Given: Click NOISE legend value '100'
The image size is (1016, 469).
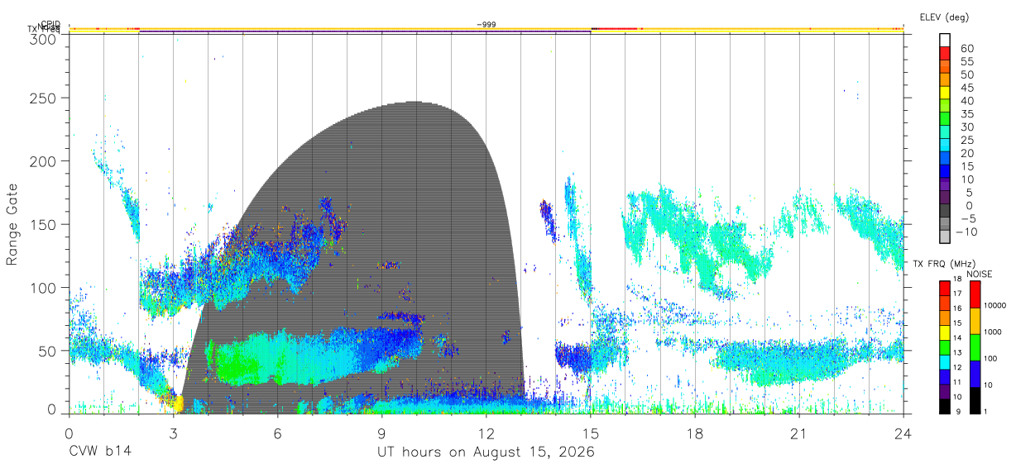Looking at the screenshot, I should tap(992, 358).
